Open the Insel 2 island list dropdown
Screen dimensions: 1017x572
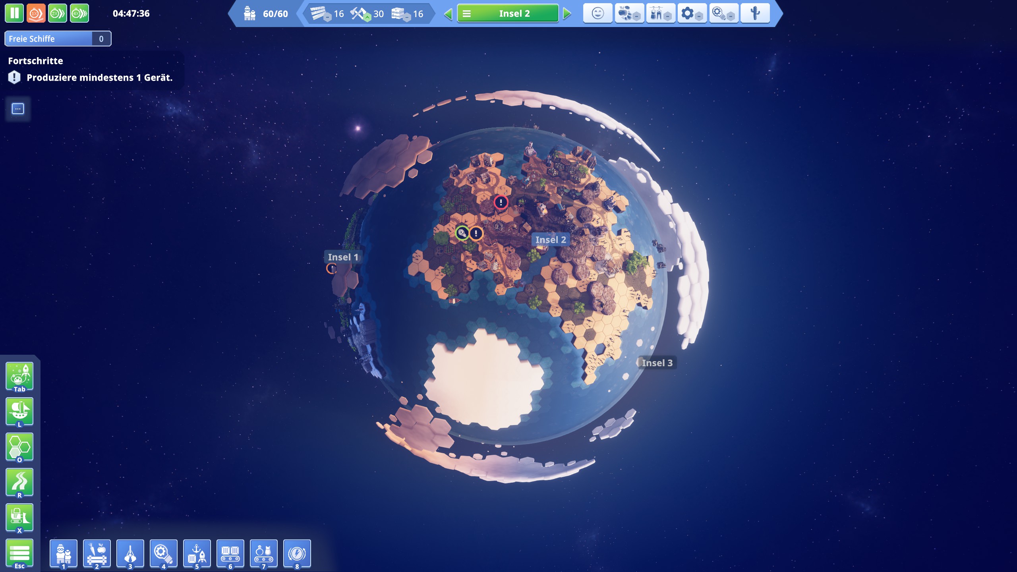point(508,14)
